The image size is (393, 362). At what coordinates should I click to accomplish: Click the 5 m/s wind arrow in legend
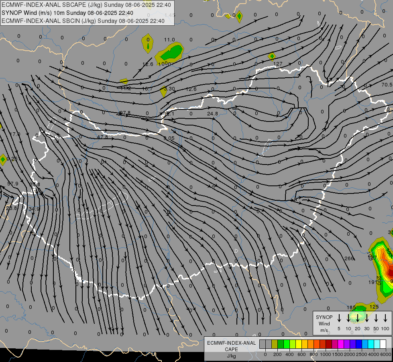pyautogui.click(x=339, y=318)
